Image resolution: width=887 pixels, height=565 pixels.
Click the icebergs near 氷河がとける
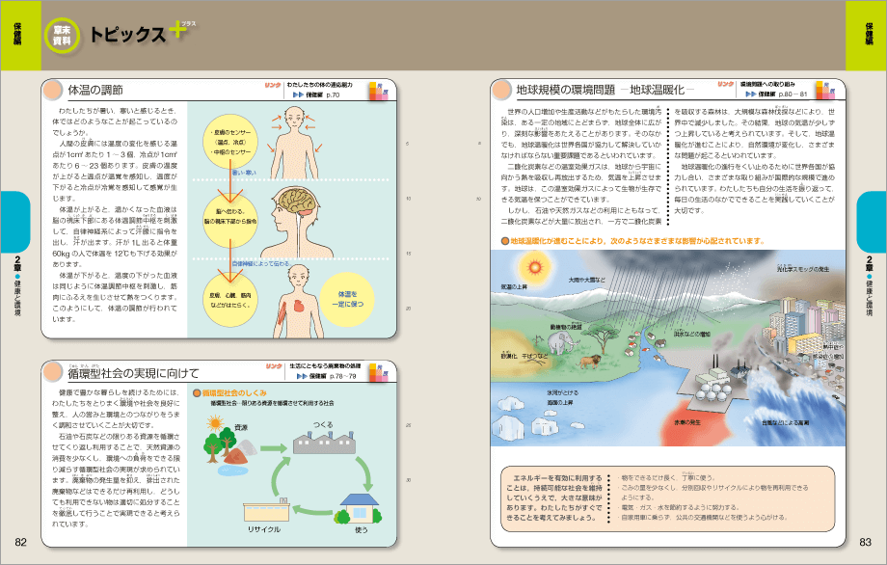click(x=526, y=417)
